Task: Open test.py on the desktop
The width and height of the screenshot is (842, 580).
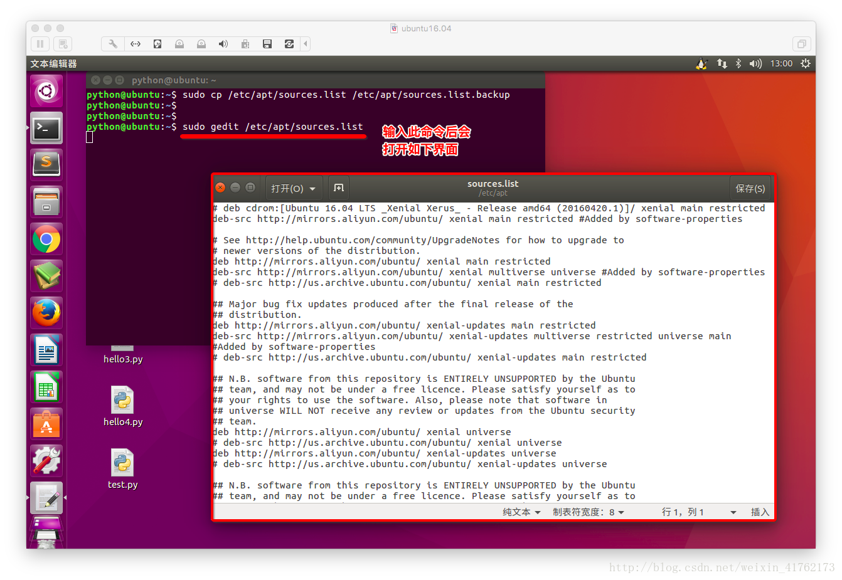Action: click(123, 469)
